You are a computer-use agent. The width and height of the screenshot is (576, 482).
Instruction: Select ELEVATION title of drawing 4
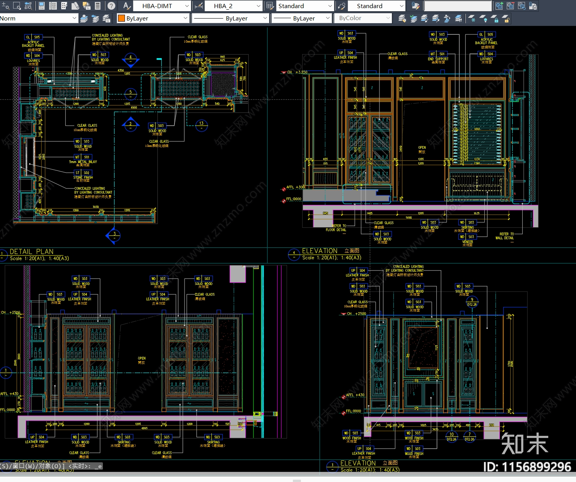click(x=320, y=251)
